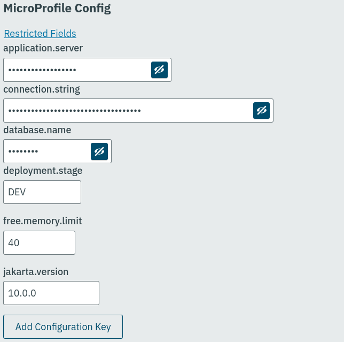Click the application.server field label
Screen dimensions: 344x342
pos(43,48)
